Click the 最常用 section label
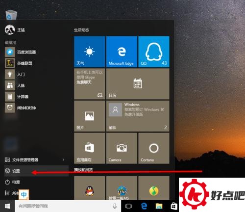Viewport: 245px width, 212px height. pos(10,43)
